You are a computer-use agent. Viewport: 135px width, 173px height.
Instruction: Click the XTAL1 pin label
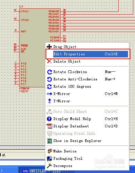click(24, 11)
